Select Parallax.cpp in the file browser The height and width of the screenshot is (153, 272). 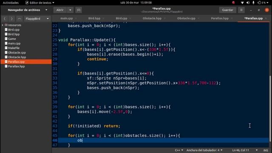(26, 62)
